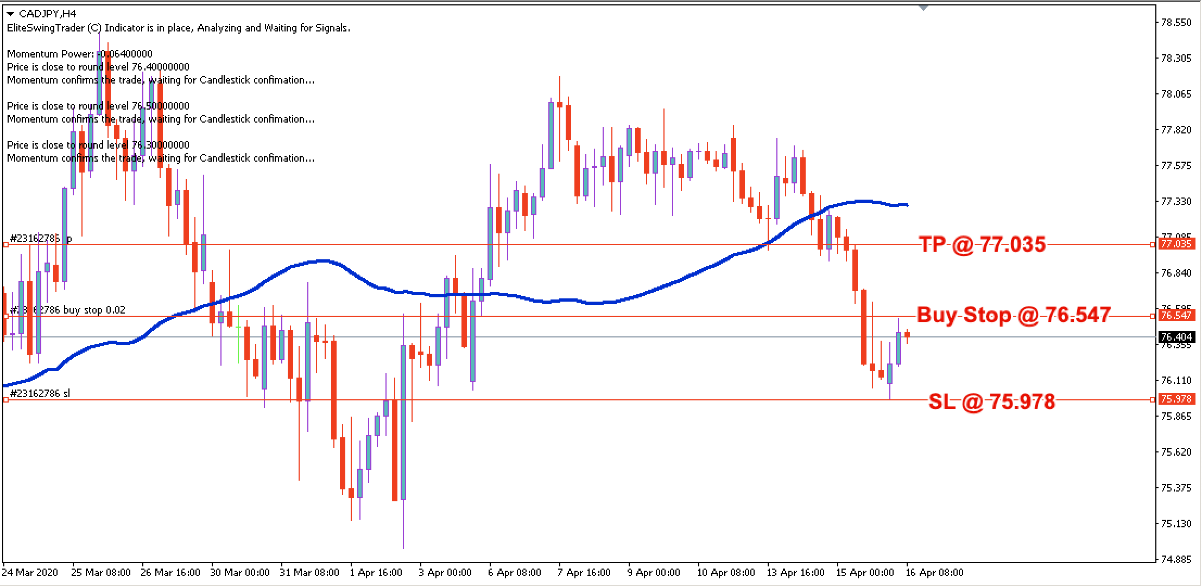The height and width of the screenshot is (587, 1202).
Task: Click the blue moving average line end
Action: [906, 205]
